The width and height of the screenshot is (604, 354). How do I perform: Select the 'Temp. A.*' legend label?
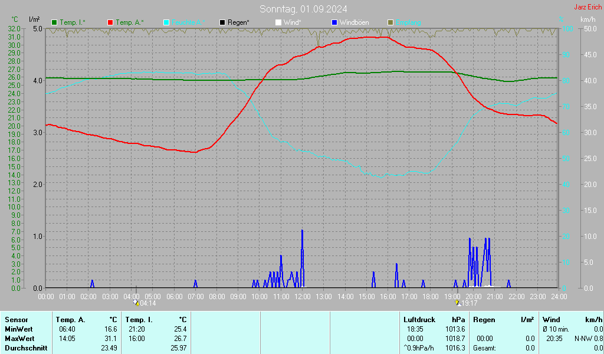pos(129,22)
